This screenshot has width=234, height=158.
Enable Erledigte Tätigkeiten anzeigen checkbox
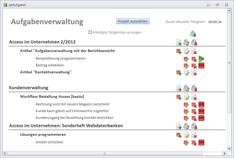(90, 32)
